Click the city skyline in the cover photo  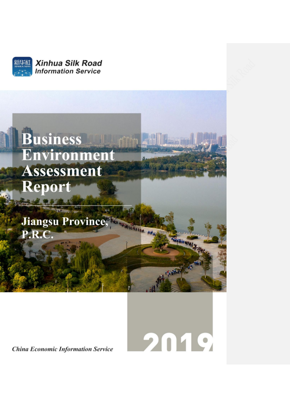pos(185,138)
